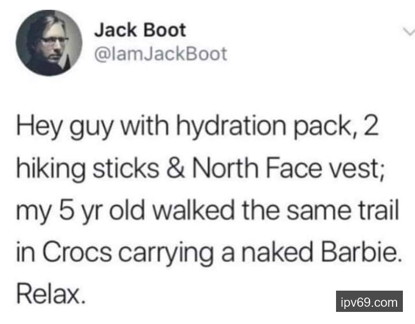This screenshot has height=324, width=415.
Task: Click the ampersand symbol in the tweet
Action: 175,168
